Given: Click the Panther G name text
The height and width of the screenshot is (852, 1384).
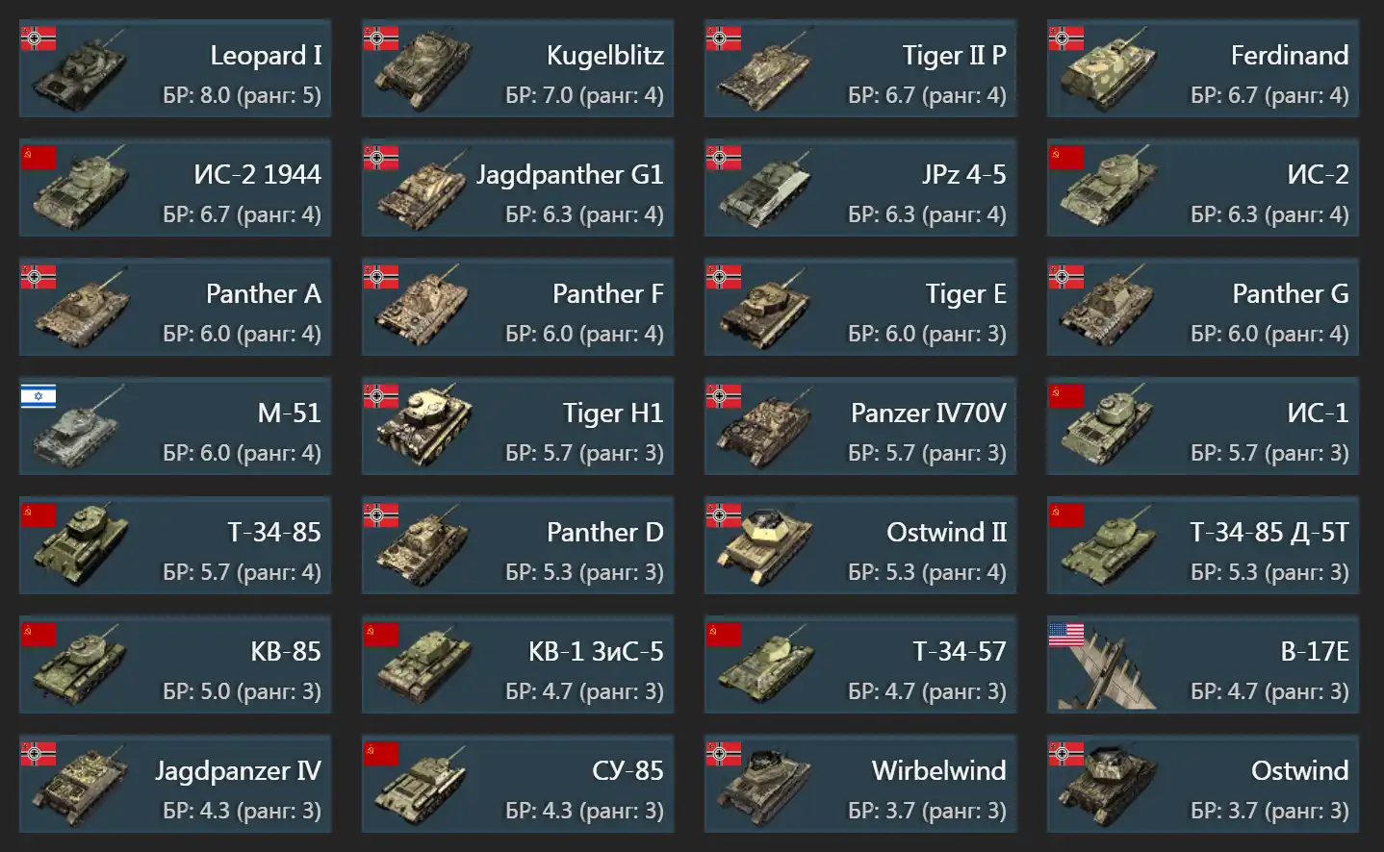Looking at the screenshot, I should coord(1290,293).
